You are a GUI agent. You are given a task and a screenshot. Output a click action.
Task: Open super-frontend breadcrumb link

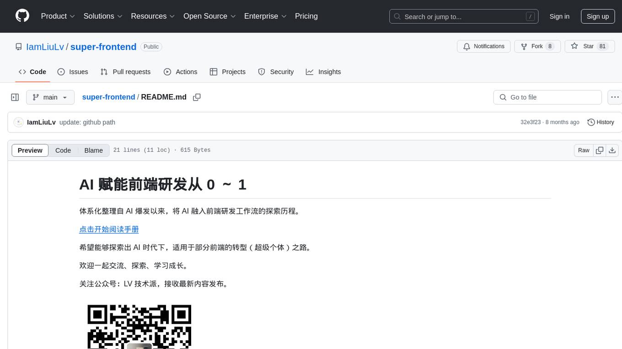point(108,97)
